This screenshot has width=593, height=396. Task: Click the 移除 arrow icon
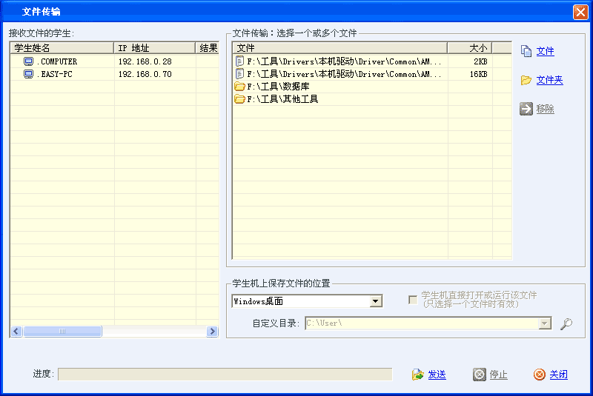(526, 109)
